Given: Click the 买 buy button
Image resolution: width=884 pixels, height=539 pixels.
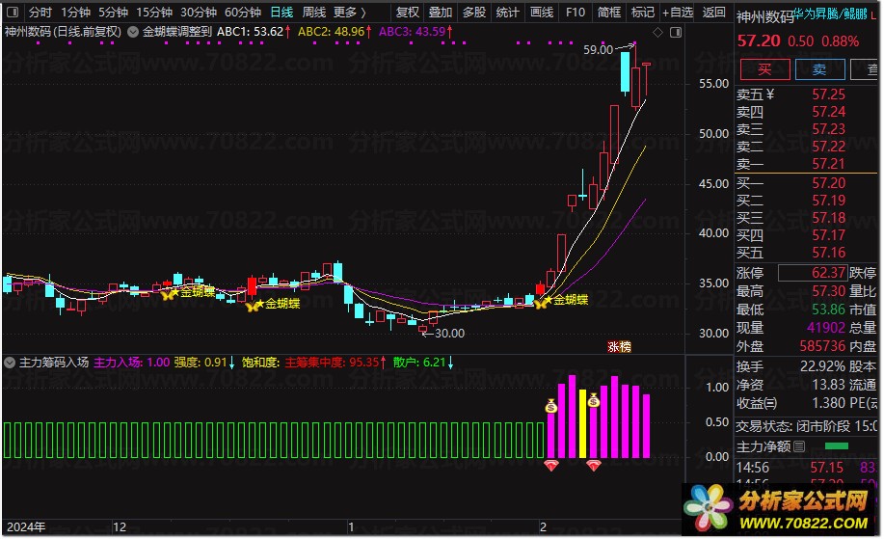Looking at the screenshot, I should pyautogui.click(x=764, y=69).
